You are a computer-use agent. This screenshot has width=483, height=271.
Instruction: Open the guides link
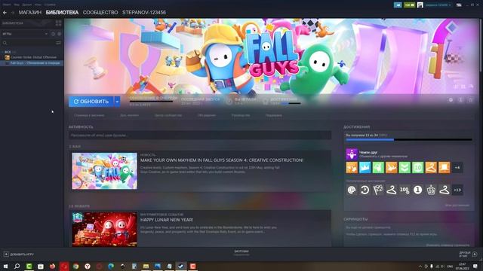[x=241, y=115]
